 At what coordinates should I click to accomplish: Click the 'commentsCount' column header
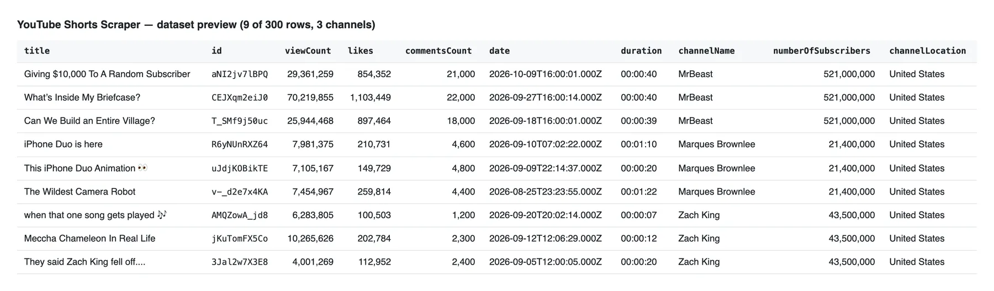pos(438,51)
